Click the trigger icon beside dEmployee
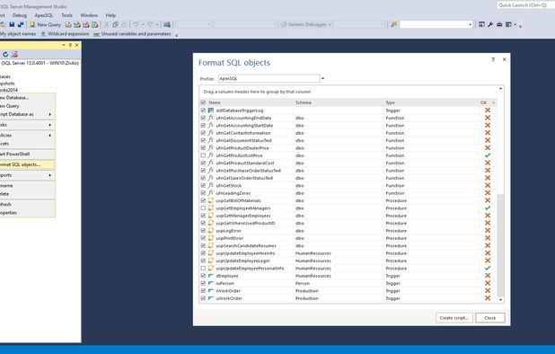The width and height of the screenshot is (555, 354). pos(211,276)
